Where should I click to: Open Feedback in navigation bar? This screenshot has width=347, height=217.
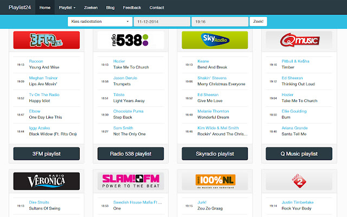(132, 8)
